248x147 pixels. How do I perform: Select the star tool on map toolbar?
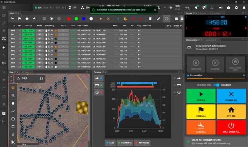[13, 134]
